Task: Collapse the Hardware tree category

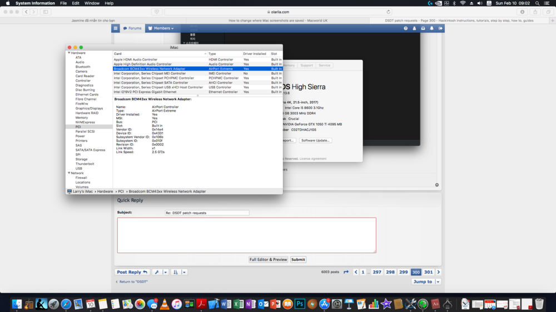Action: point(68,53)
